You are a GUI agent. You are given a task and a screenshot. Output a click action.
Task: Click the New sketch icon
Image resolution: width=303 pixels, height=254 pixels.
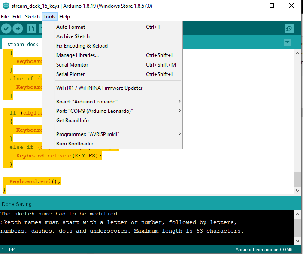click(x=31, y=29)
